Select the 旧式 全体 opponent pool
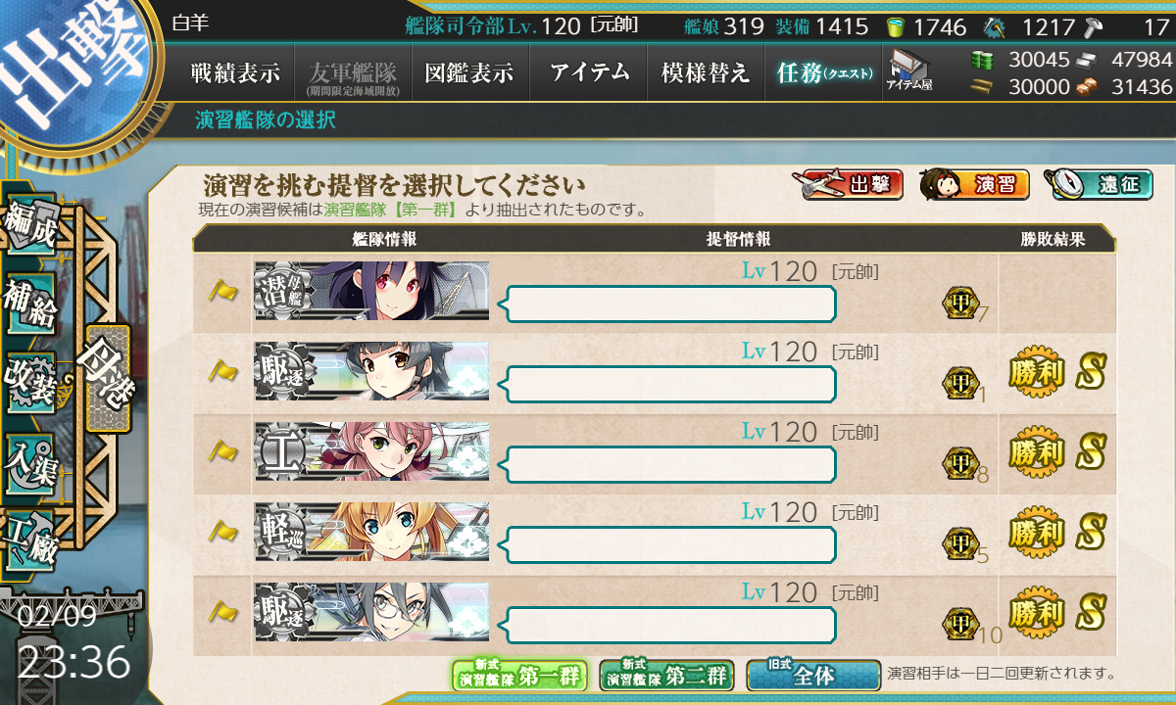Viewport: 1176px width, 705px height. [x=813, y=675]
